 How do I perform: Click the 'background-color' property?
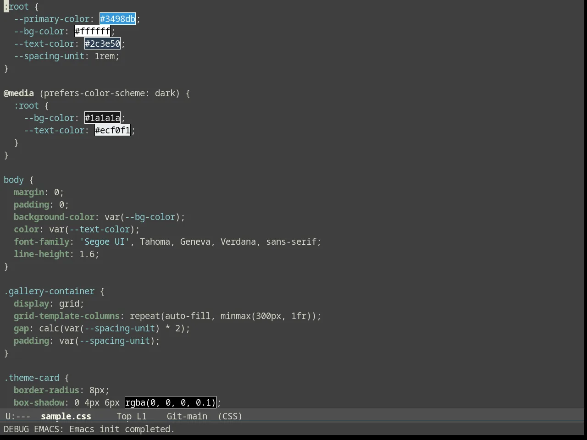[54, 217]
